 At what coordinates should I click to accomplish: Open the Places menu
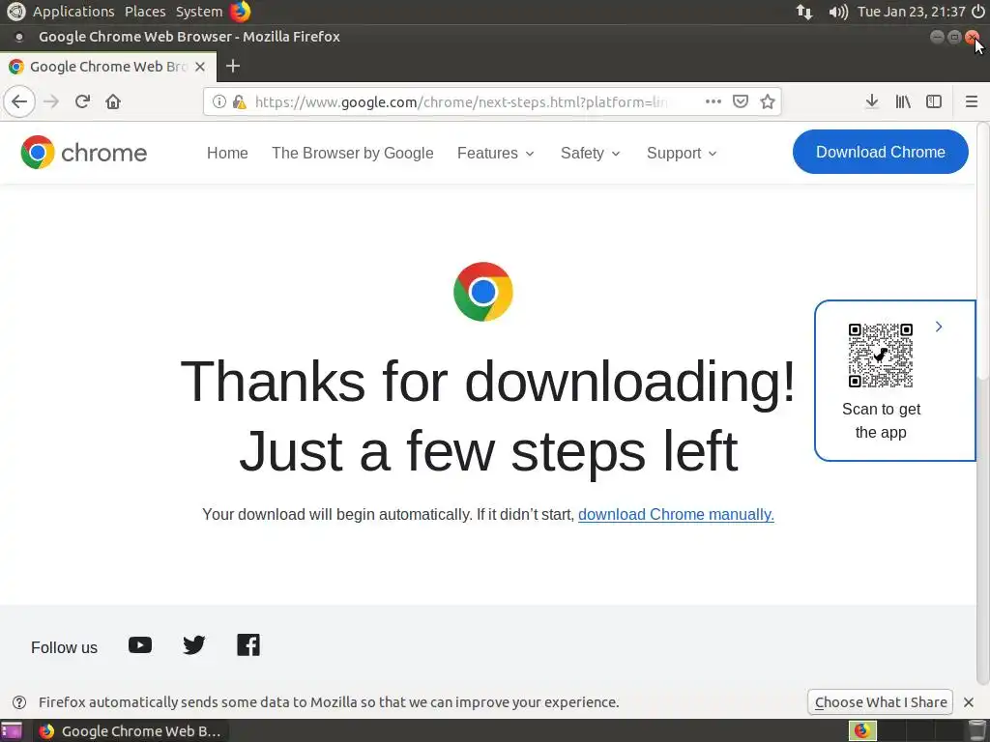pos(145,12)
